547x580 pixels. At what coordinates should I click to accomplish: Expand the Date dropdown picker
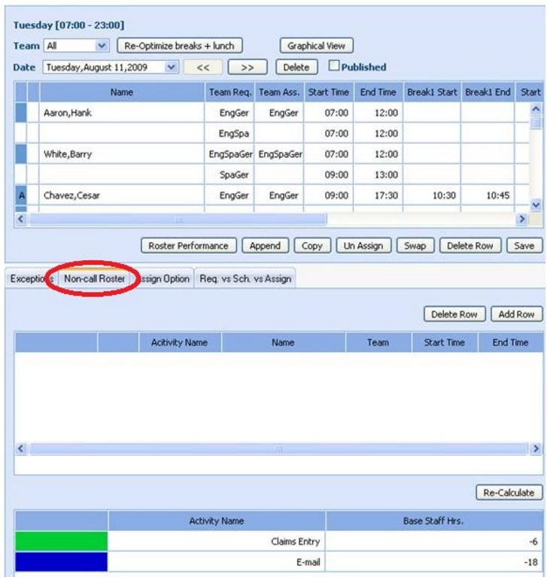[172, 67]
